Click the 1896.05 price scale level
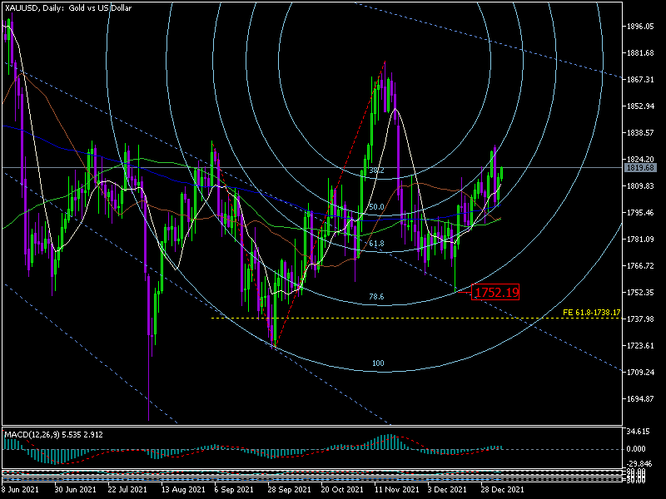666x499 pixels. click(x=639, y=27)
